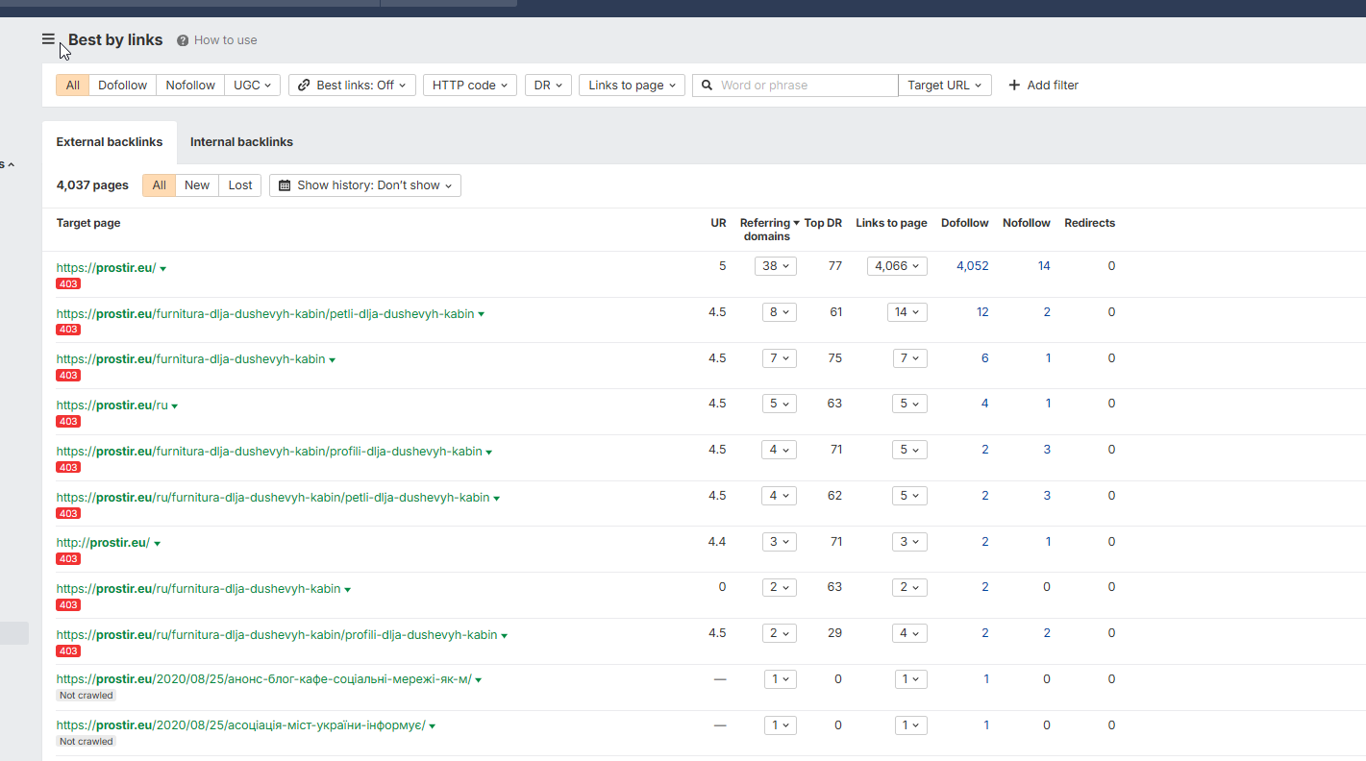
Task: Switch to the Internal backlinks tab
Action: (241, 142)
